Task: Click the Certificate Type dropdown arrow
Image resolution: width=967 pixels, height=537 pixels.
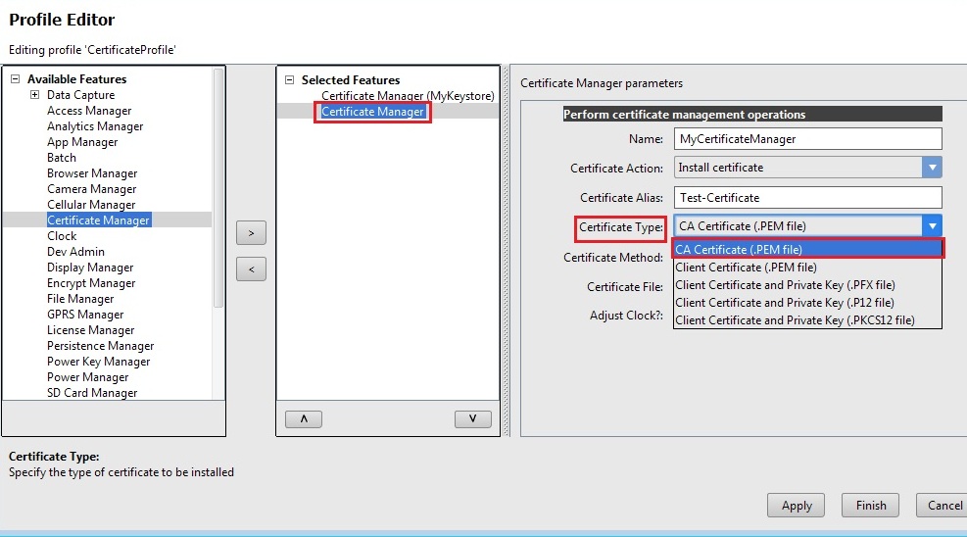Action: coord(932,226)
